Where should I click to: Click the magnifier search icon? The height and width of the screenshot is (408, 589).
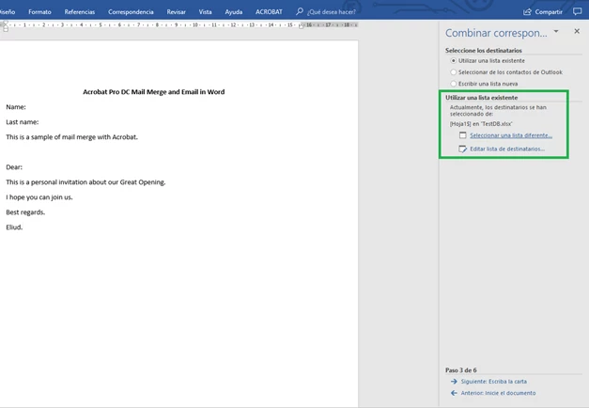(x=300, y=11)
